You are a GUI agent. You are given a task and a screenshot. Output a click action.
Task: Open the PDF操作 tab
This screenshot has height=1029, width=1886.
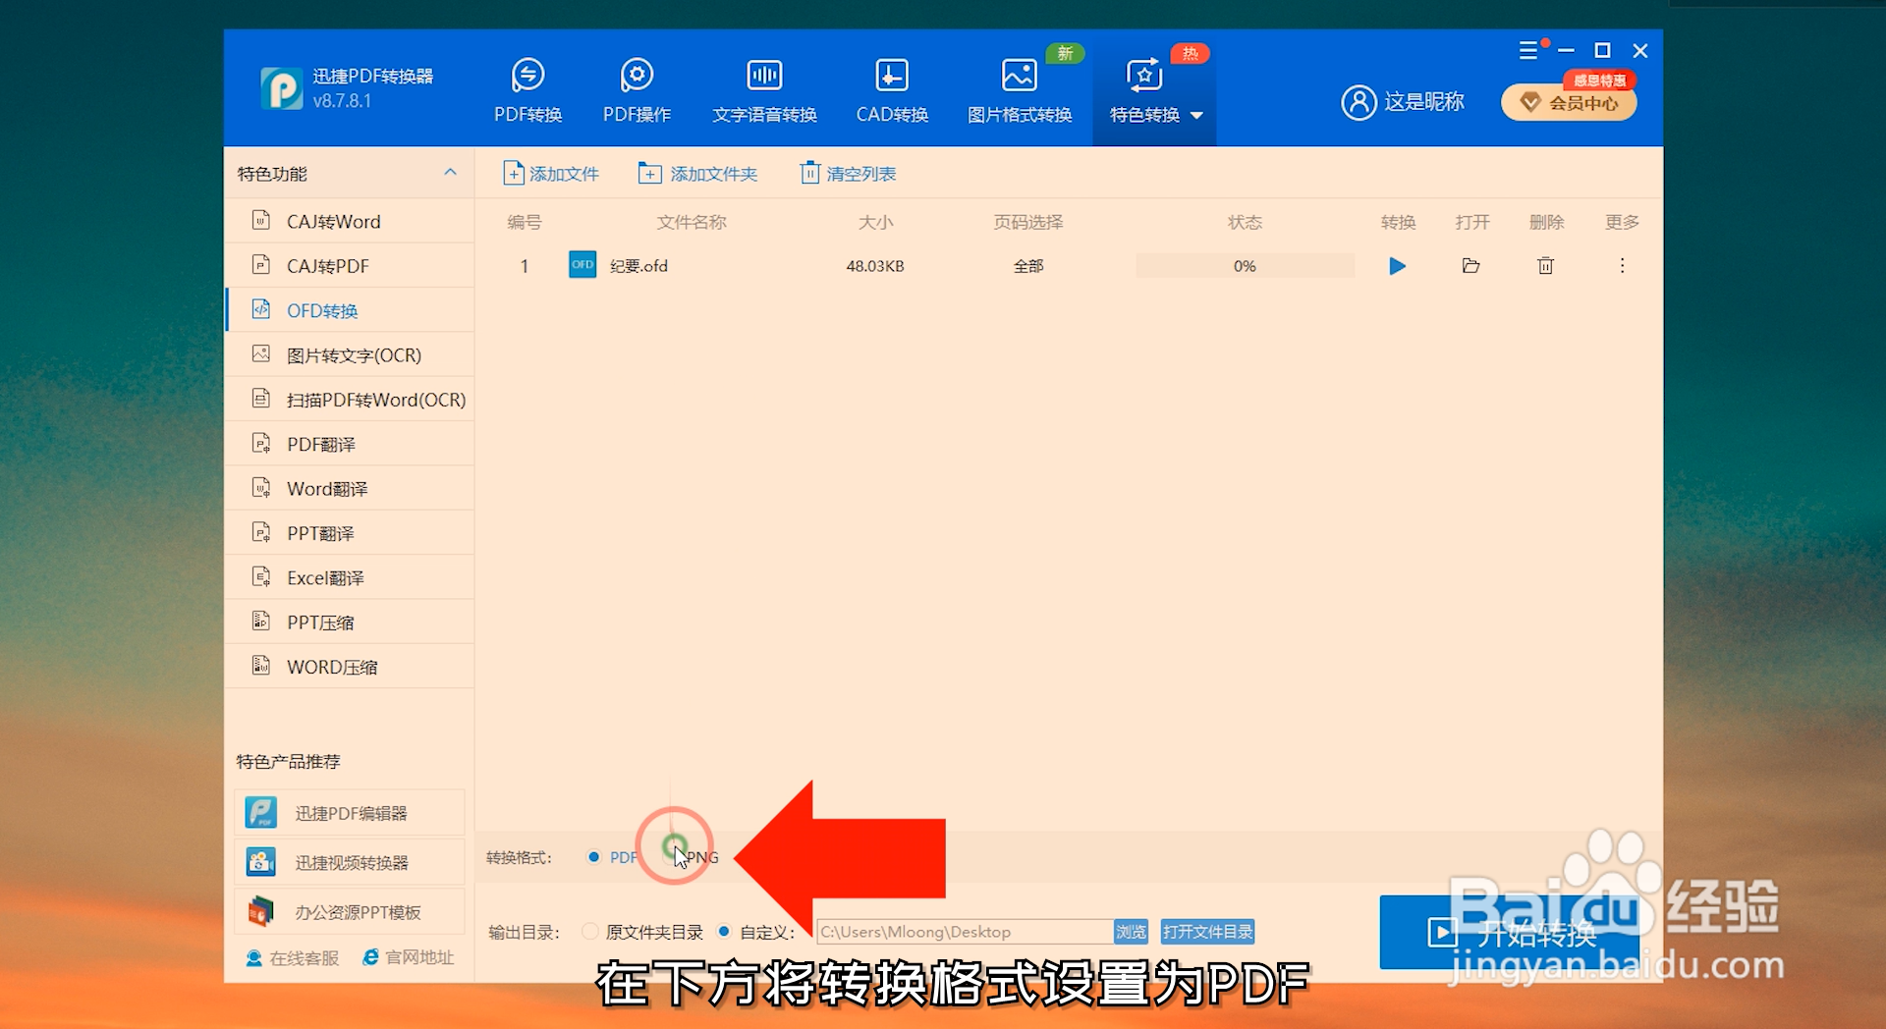pyautogui.click(x=637, y=90)
